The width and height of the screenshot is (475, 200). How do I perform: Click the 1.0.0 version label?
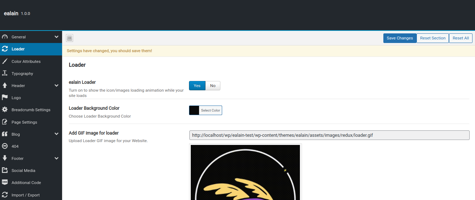(x=26, y=13)
